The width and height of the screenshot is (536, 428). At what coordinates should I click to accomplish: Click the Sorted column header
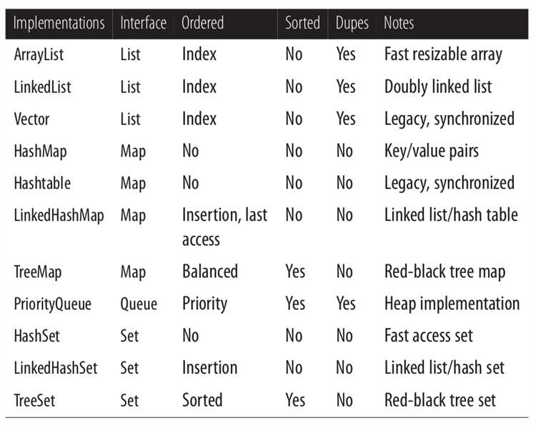click(302, 23)
